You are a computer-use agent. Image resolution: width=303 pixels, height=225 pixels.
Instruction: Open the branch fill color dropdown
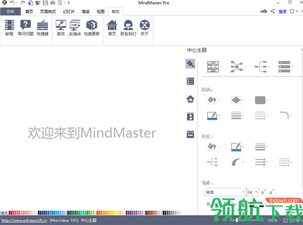coord(213,146)
